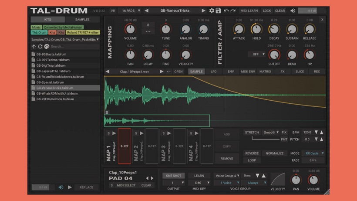Play MAP 1 sample
This screenshot has width=357, height=201.
tap(114, 133)
